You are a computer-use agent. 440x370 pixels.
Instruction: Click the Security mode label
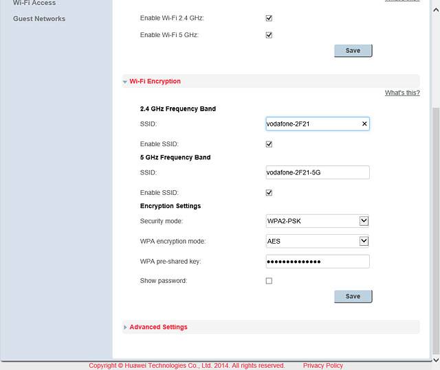coord(162,221)
